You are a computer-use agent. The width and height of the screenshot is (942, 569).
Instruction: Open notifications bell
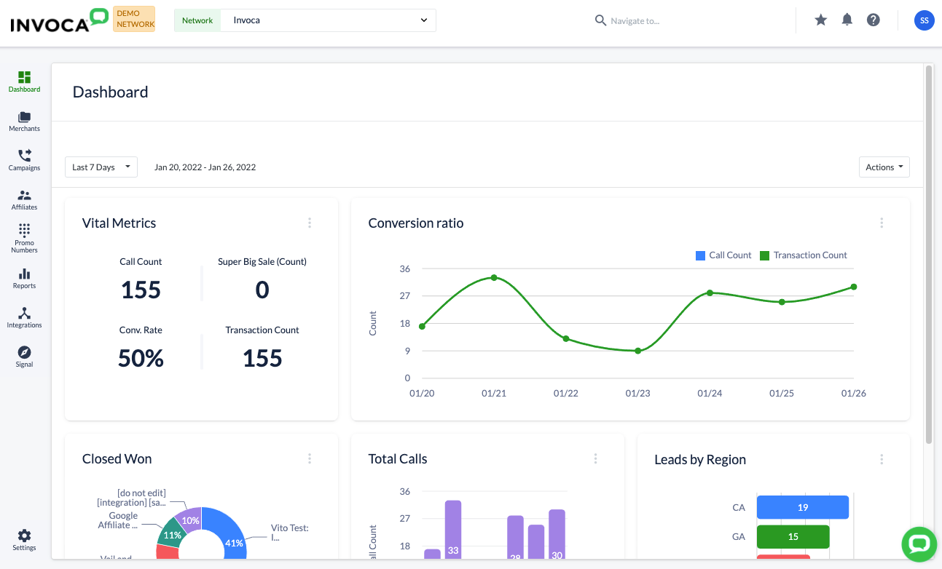[x=847, y=20]
